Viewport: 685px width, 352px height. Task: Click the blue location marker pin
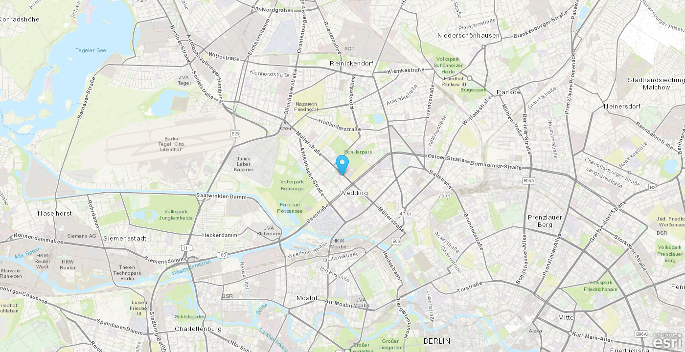342,165
